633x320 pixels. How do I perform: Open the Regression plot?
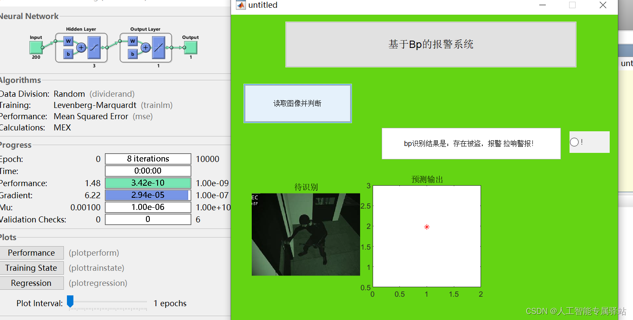click(x=32, y=283)
